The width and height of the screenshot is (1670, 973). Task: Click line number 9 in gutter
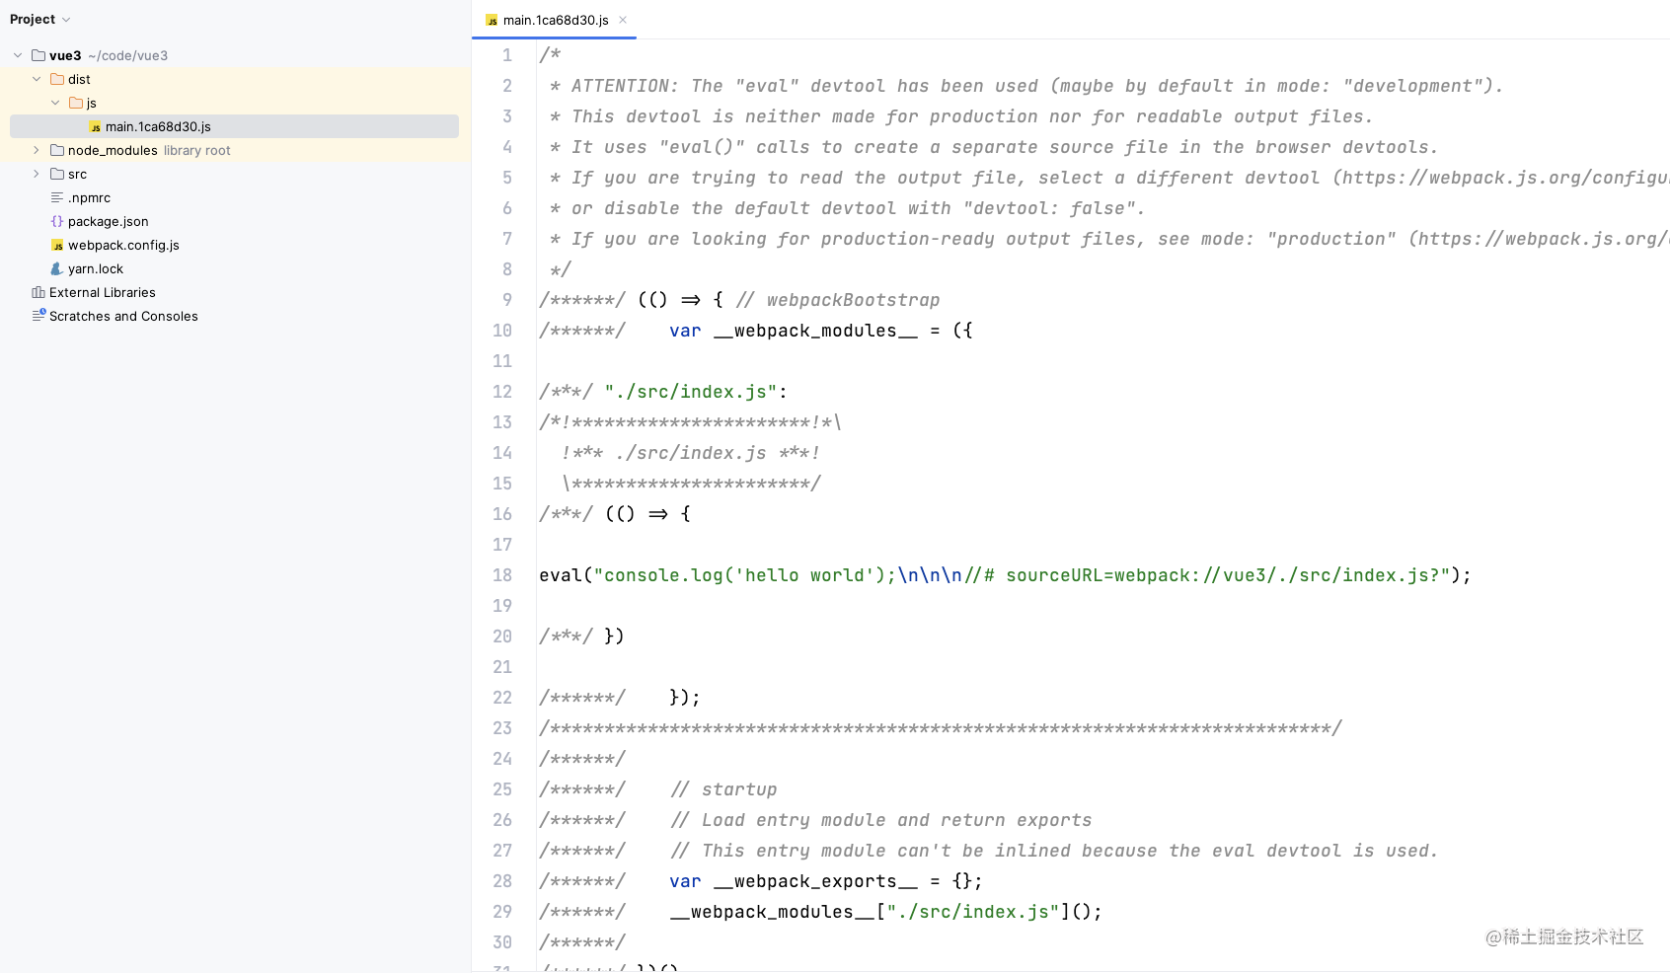click(507, 300)
